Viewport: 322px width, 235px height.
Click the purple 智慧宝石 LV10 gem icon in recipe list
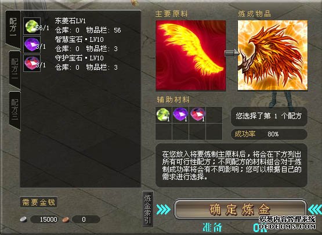coord(32,44)
